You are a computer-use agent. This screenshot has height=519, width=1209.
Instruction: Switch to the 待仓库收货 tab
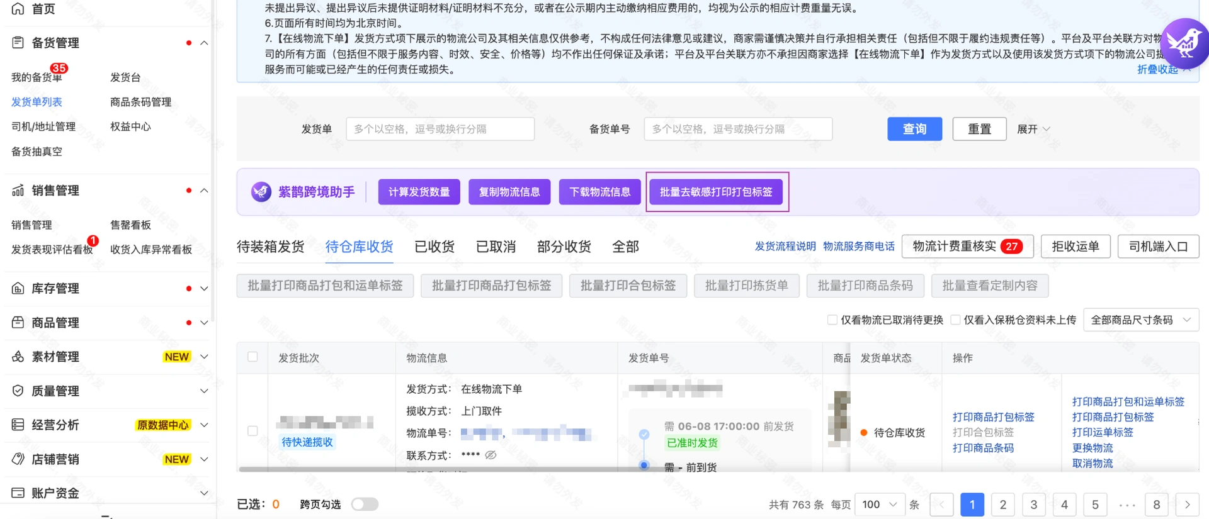pyautogui.click(x=359, y=247)
